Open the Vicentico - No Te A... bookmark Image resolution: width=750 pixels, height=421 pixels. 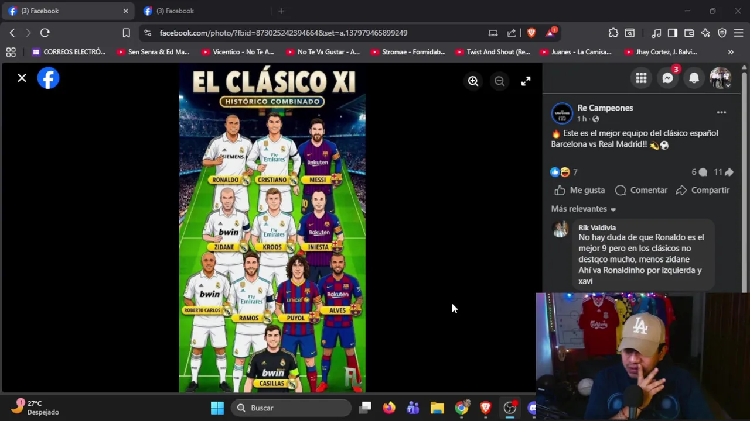point(237,52)
